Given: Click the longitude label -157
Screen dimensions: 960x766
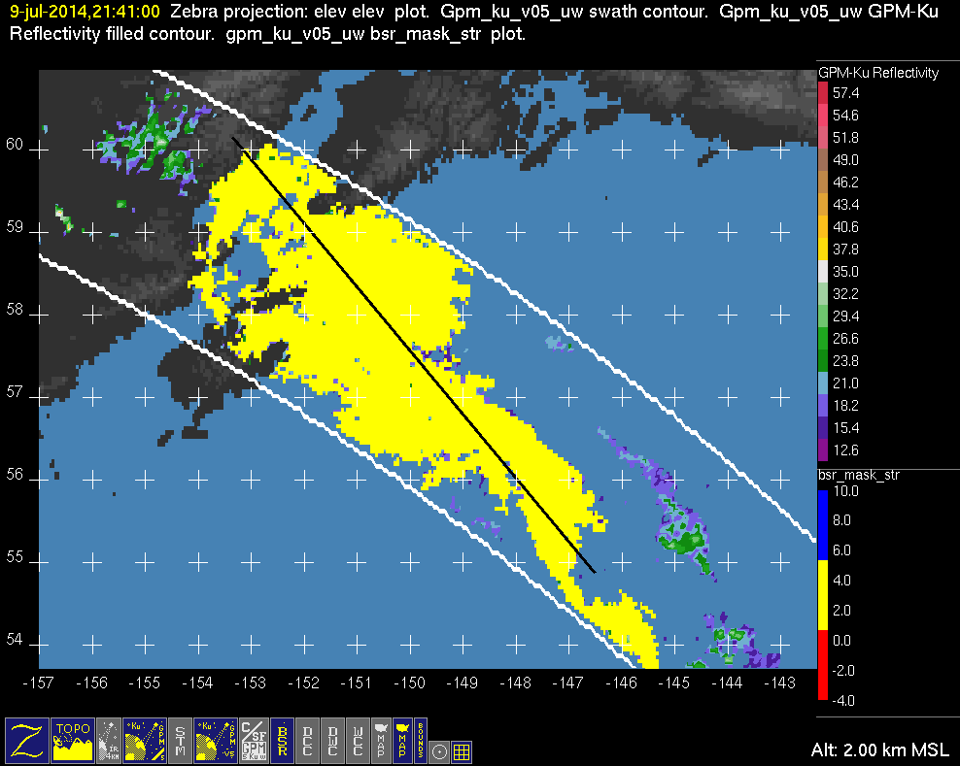Looking at the screenshot, I should click(x=39, y=683).
